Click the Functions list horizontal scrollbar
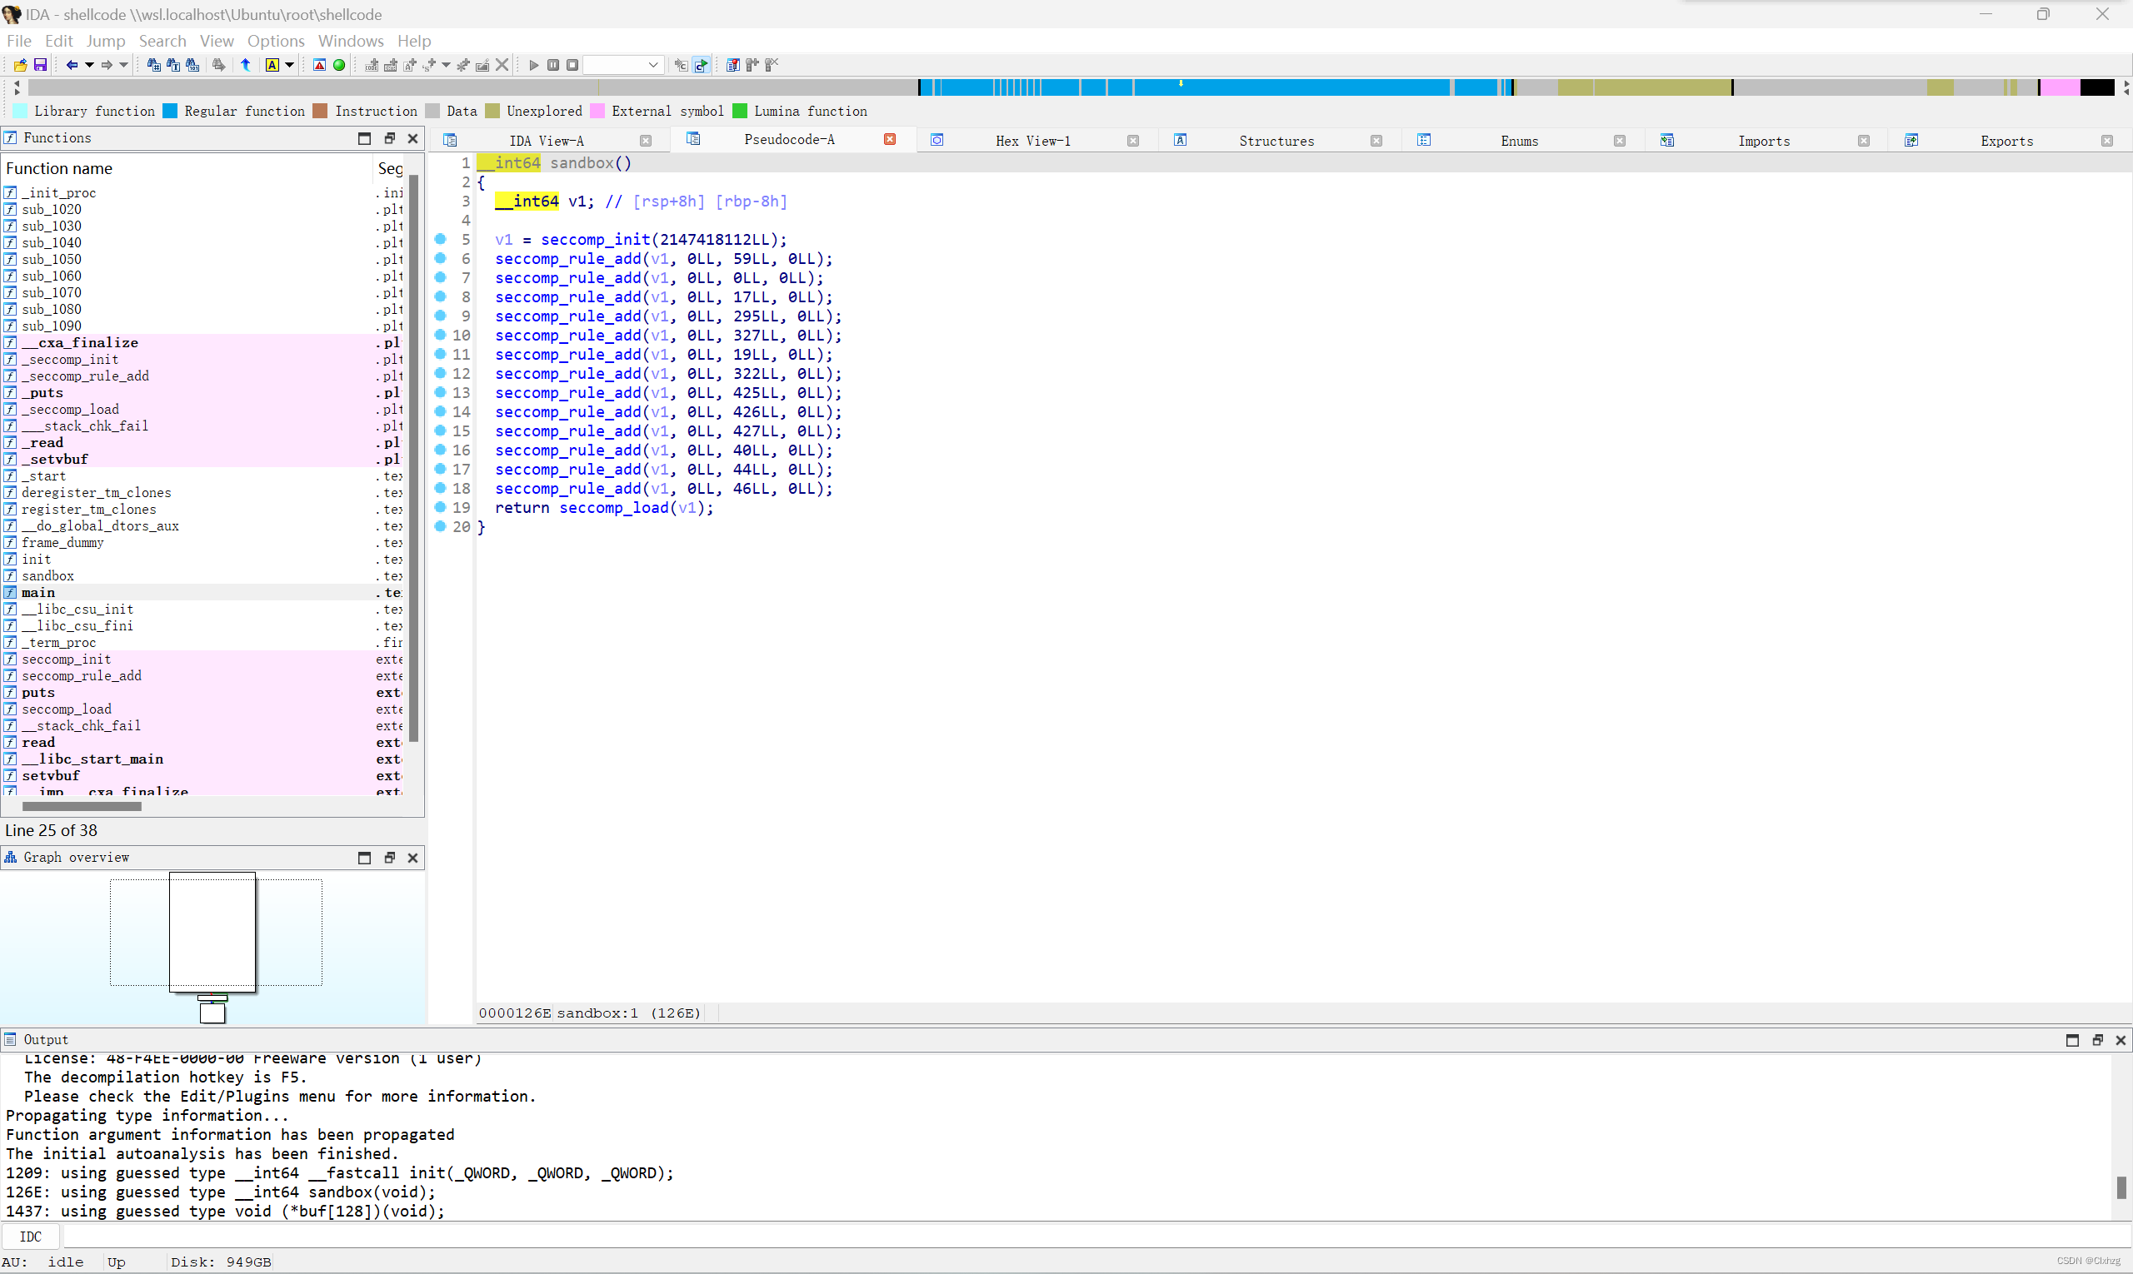Image resolution: width=2133 pixels, height=1274 pixels. pos(82,806)
